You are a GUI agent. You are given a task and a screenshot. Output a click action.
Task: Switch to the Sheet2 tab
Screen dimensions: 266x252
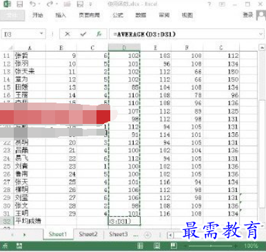tap(88, 234)
